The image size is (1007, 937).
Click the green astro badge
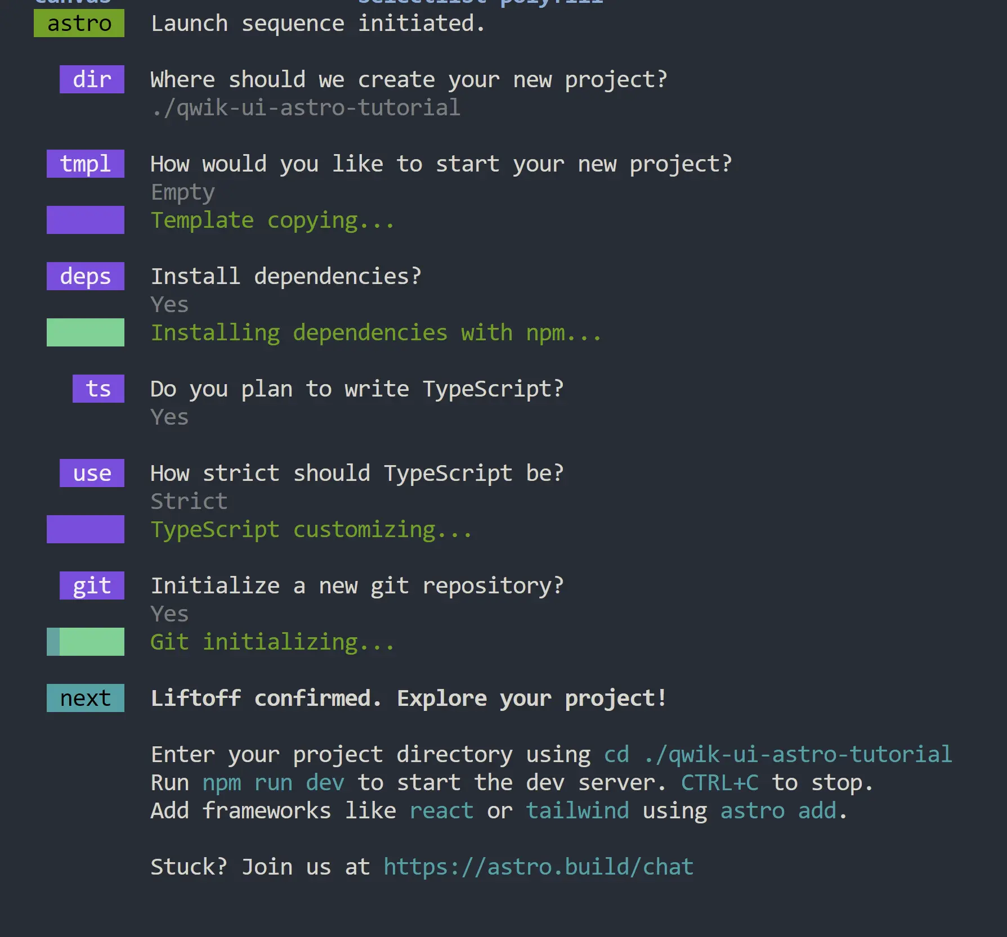point(79,24)
